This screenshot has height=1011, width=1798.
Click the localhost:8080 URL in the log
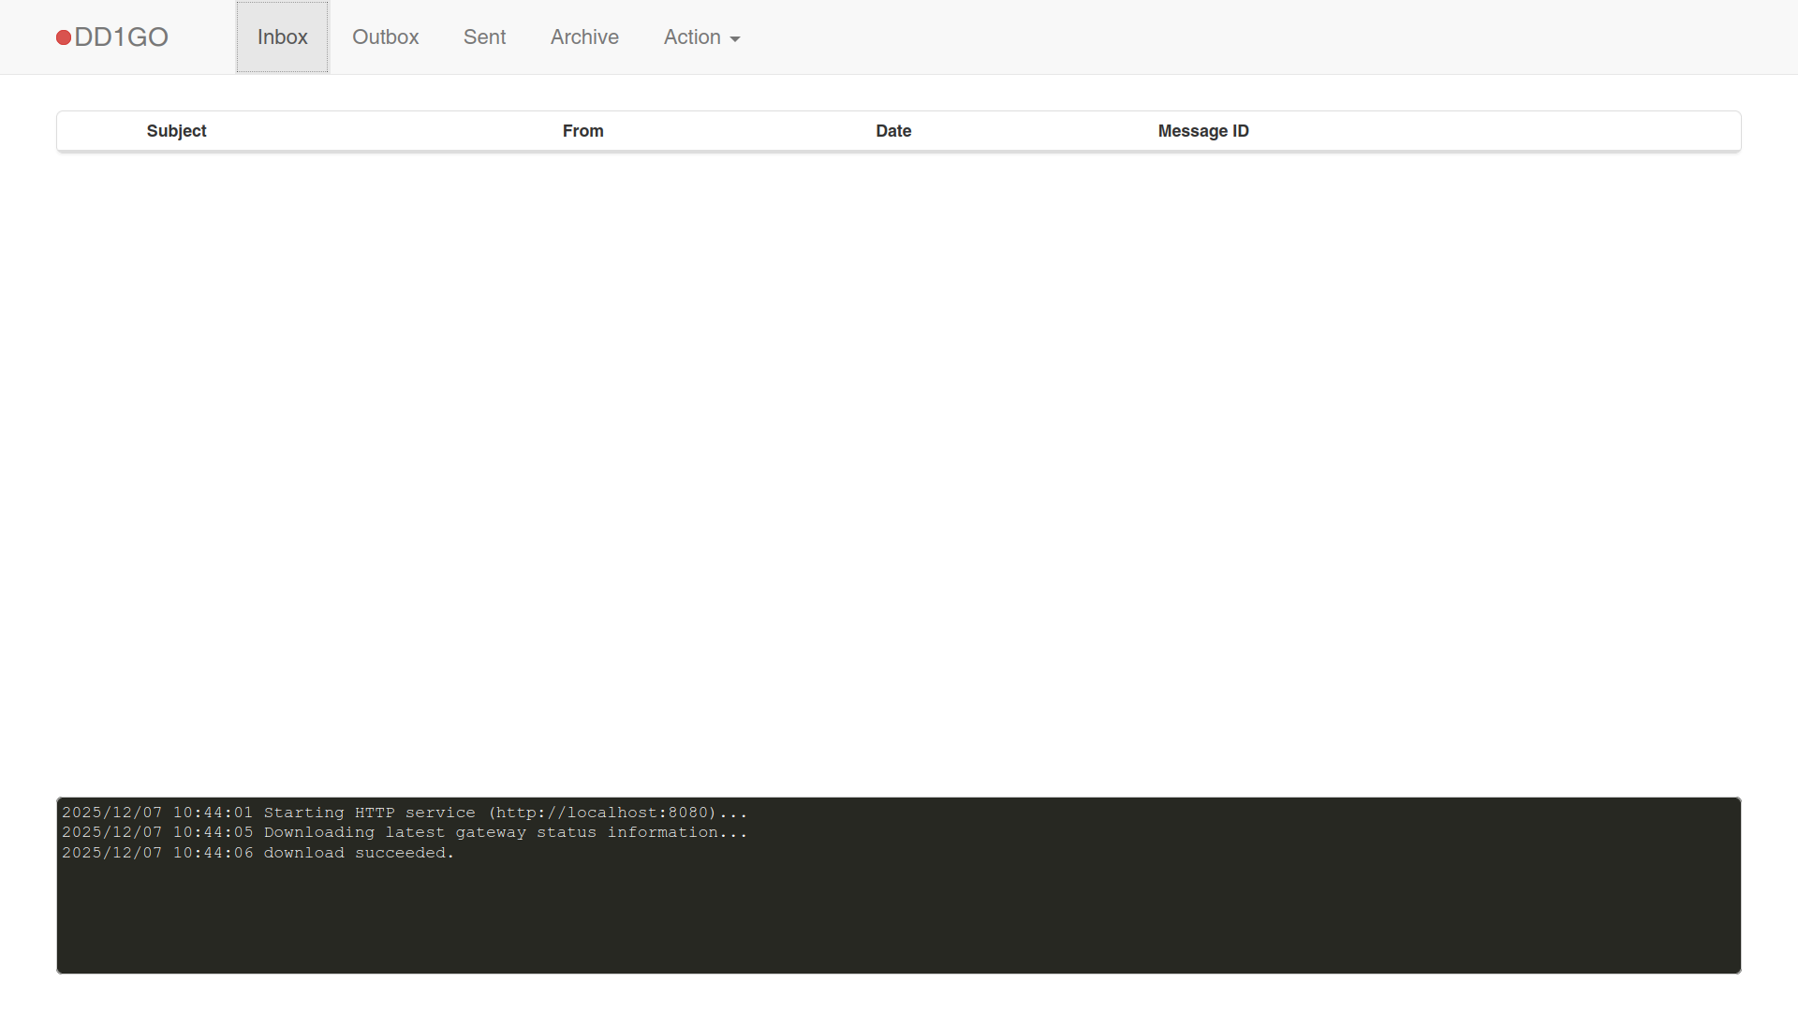(601, 813)
